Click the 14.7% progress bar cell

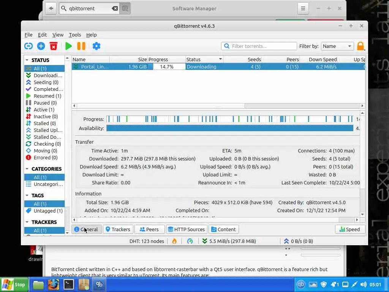coord(167,67)
